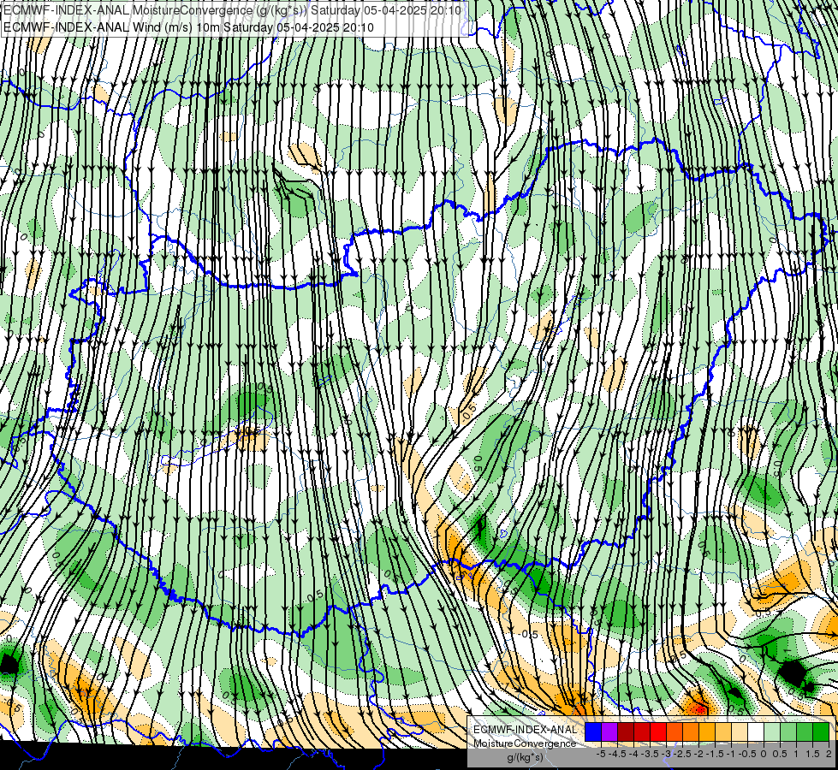Pick the darkest green legend swatch
The image size is (838, 770).
click(821, 732)
